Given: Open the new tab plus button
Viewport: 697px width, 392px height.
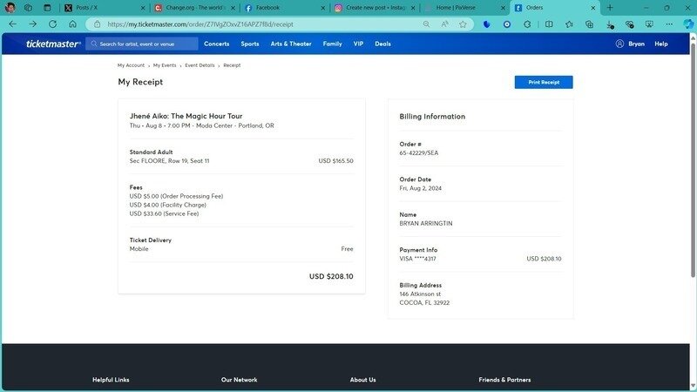Looking at the screenshot, I should coord(610,7).
